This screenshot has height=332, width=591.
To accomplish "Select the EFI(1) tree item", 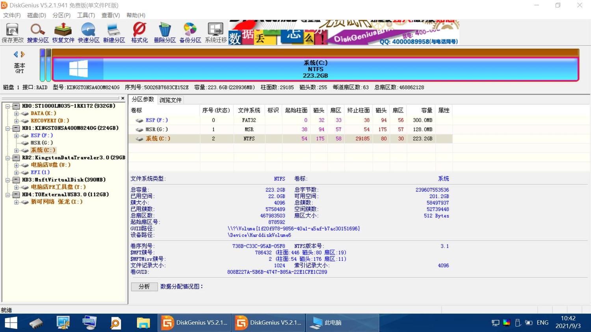I will [40, 172].
